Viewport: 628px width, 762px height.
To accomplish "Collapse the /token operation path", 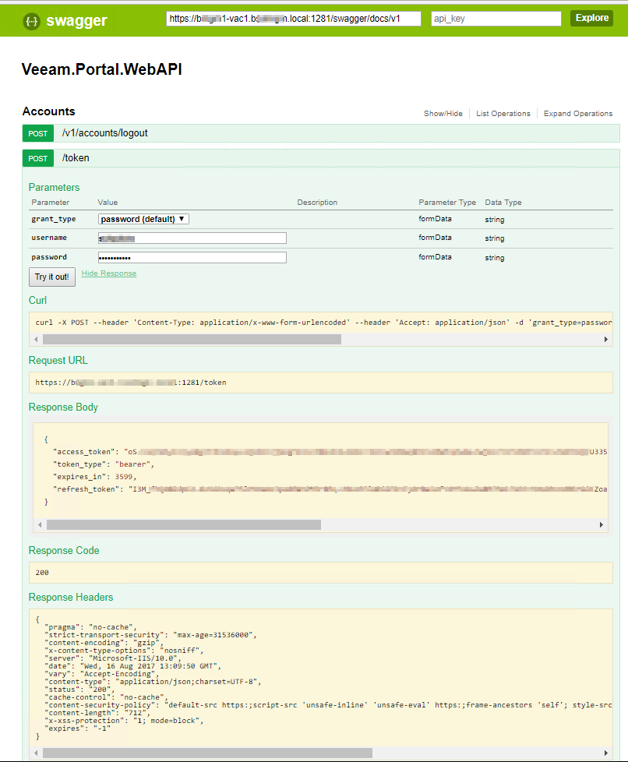I will pyautogui.click(x=76, y=158).
